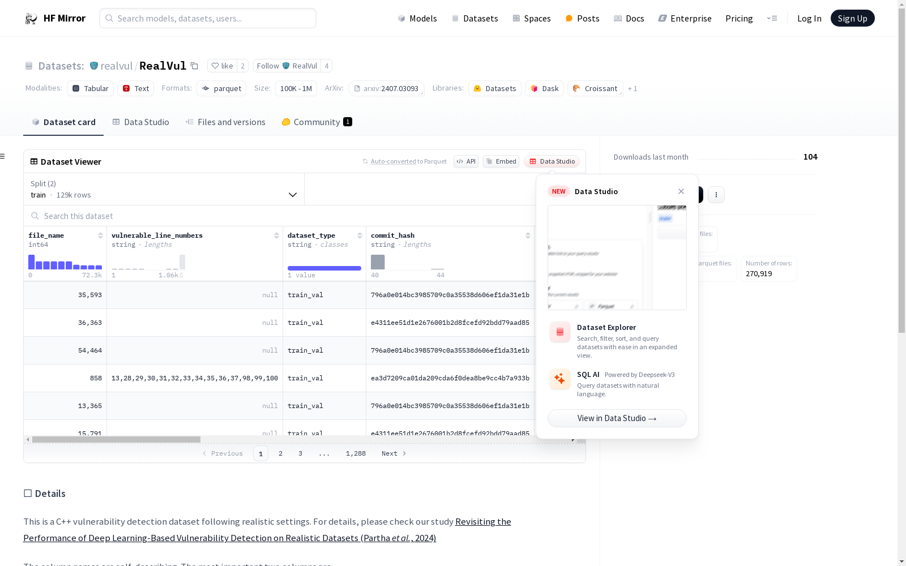Focus the search models, datasets, users field
The image size is (906, 566).
[x=208, y=18]
